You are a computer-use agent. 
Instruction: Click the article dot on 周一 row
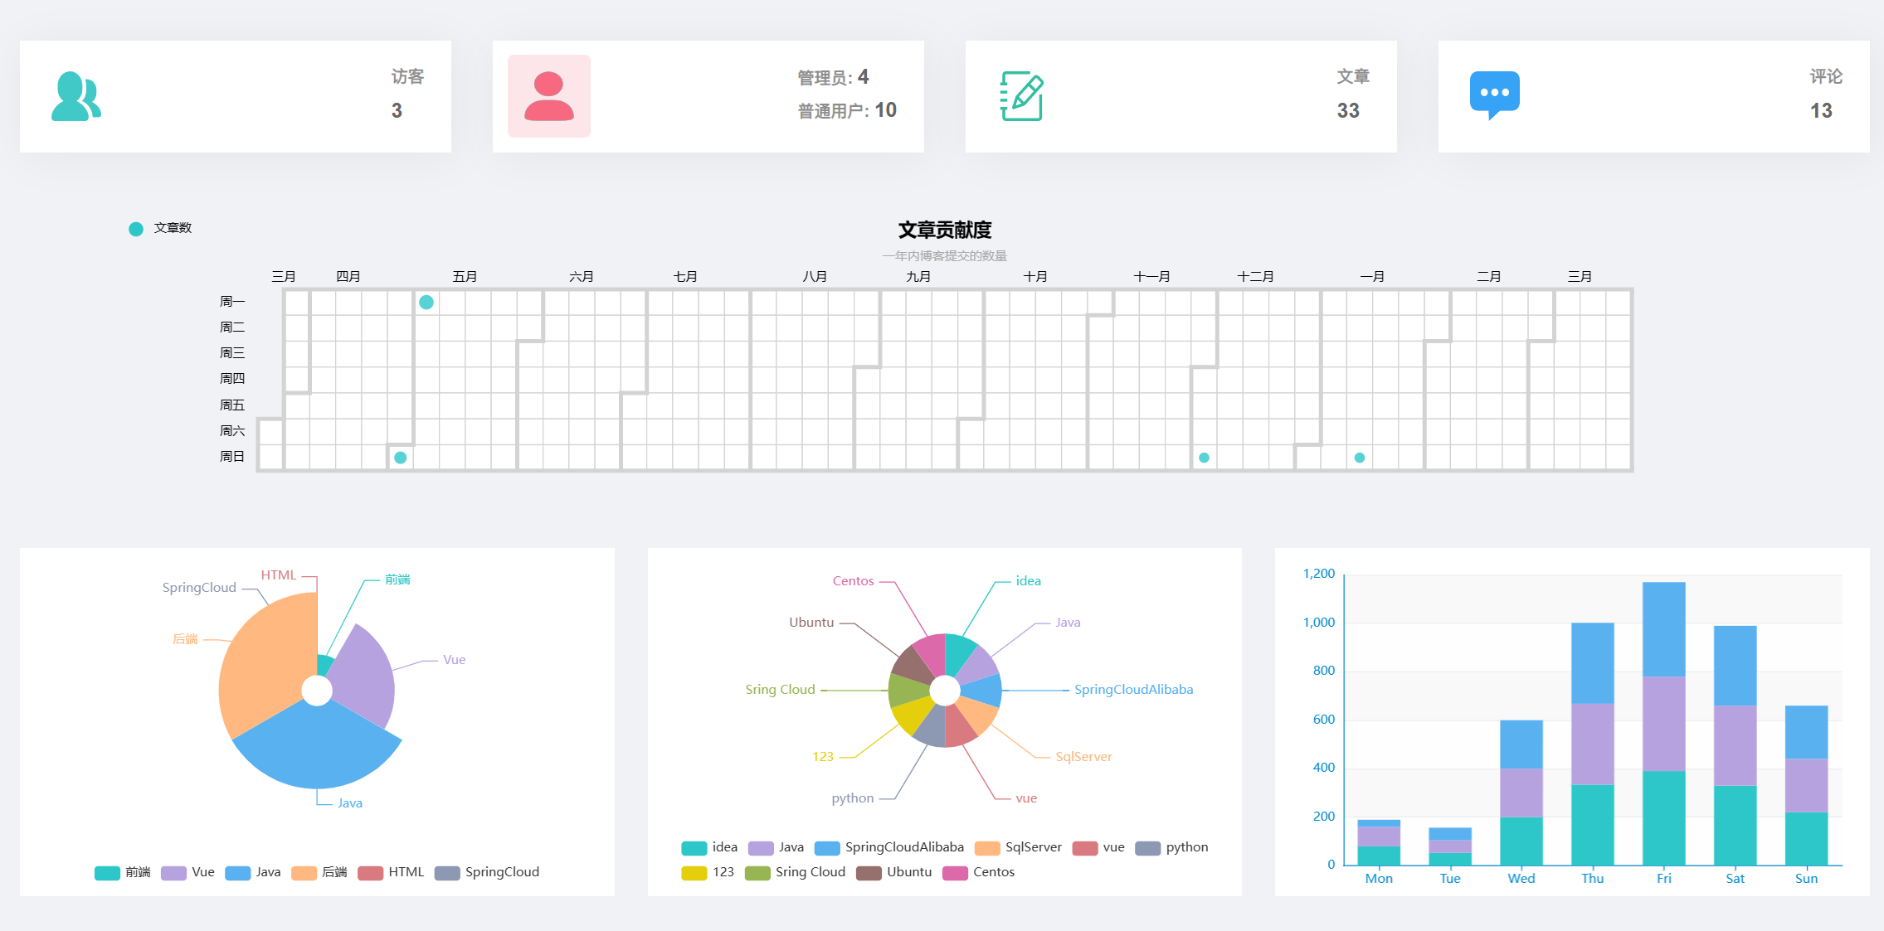(426, 303)
